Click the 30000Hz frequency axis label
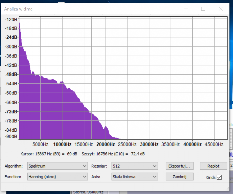 pos(149,144)
